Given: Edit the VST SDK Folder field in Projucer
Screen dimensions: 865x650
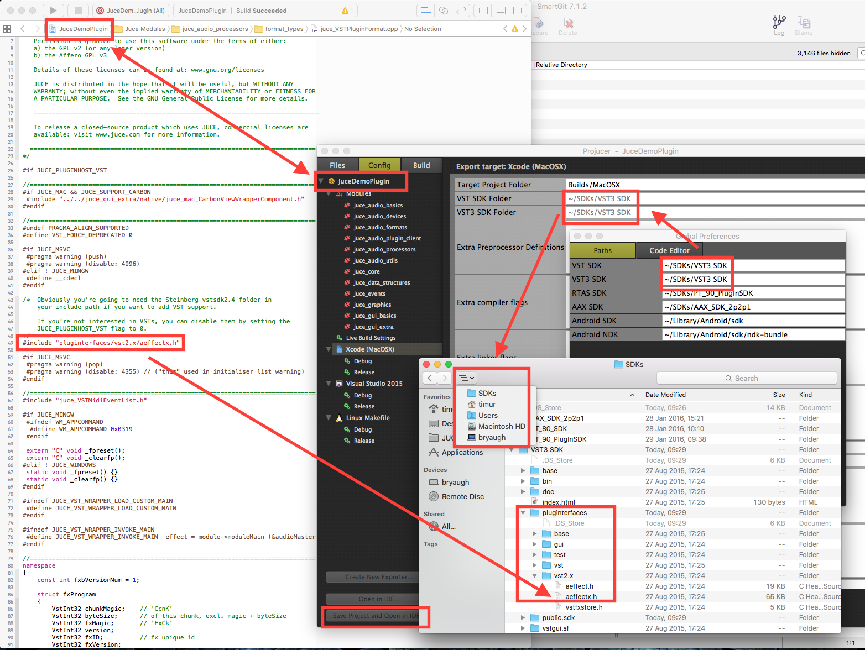Looking at the screenshot, I should [716, 198].
